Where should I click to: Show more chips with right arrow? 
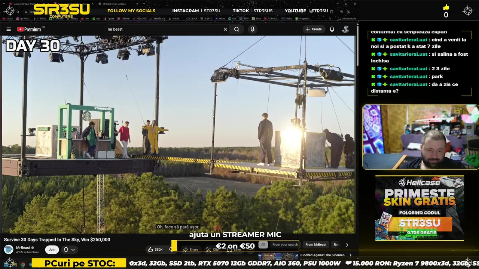[347, 245]
